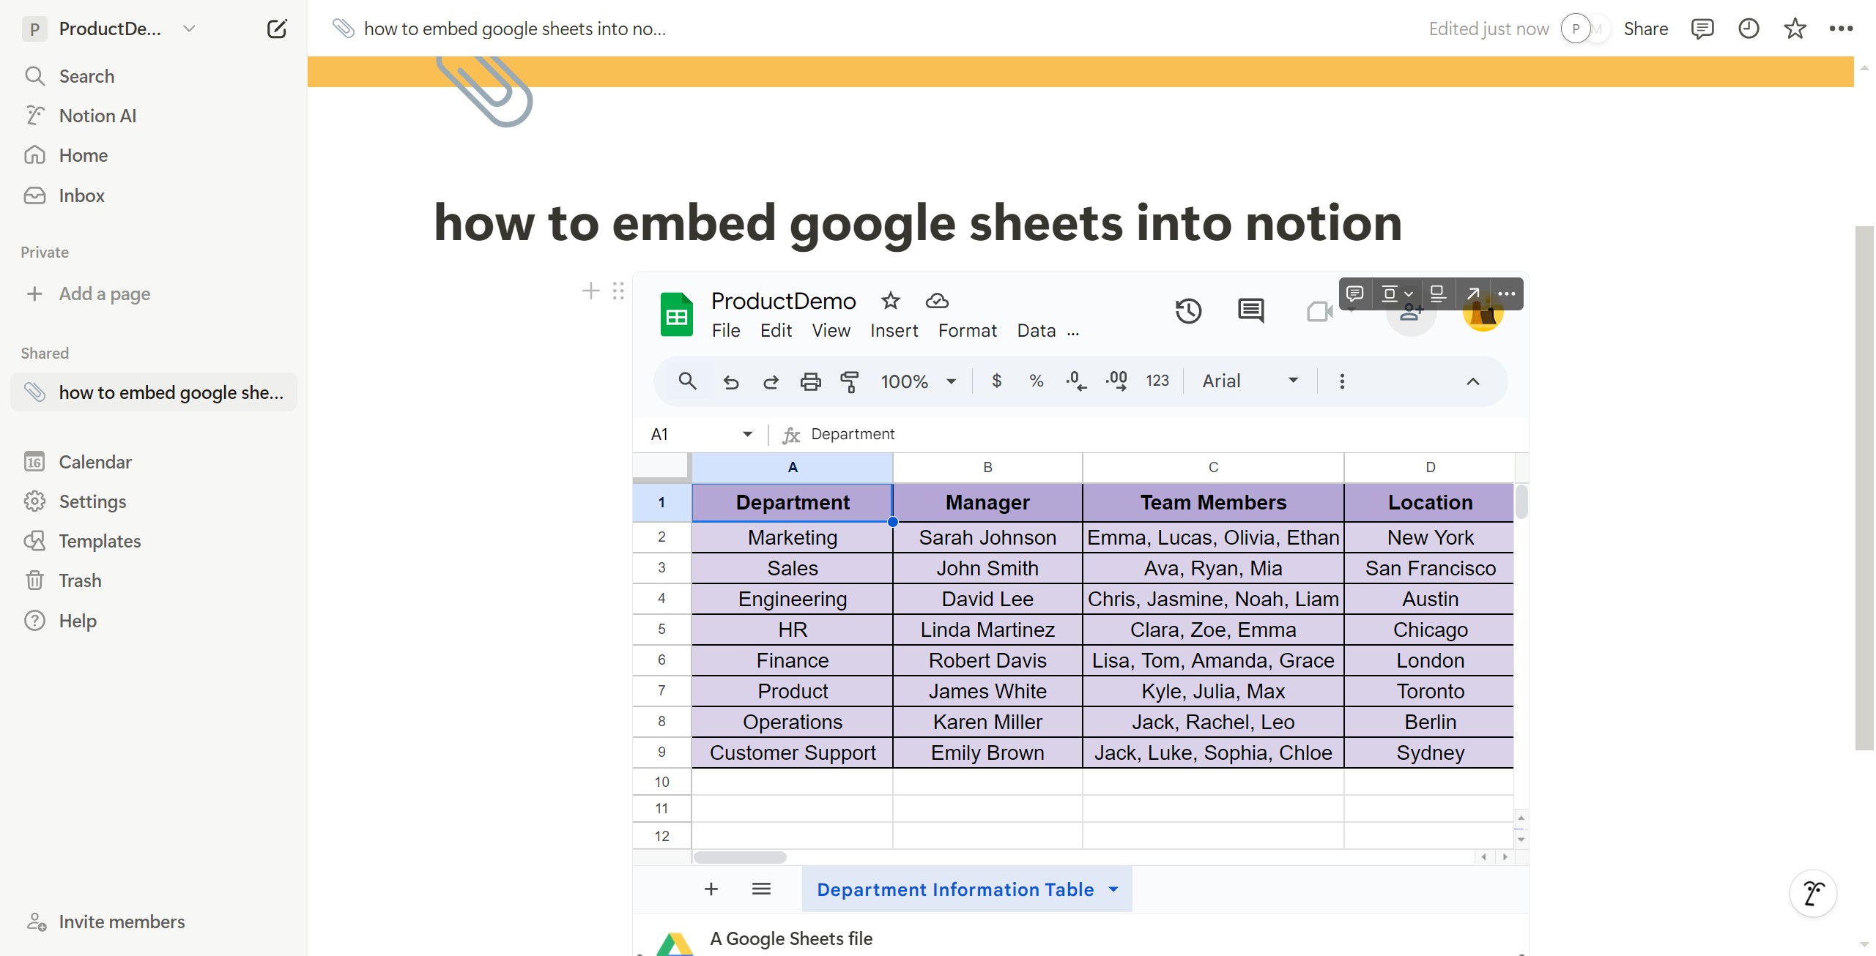Open page comments icon in top bar
Image resolution: width=1876 pixels, height=956 pixels.
1702,29
